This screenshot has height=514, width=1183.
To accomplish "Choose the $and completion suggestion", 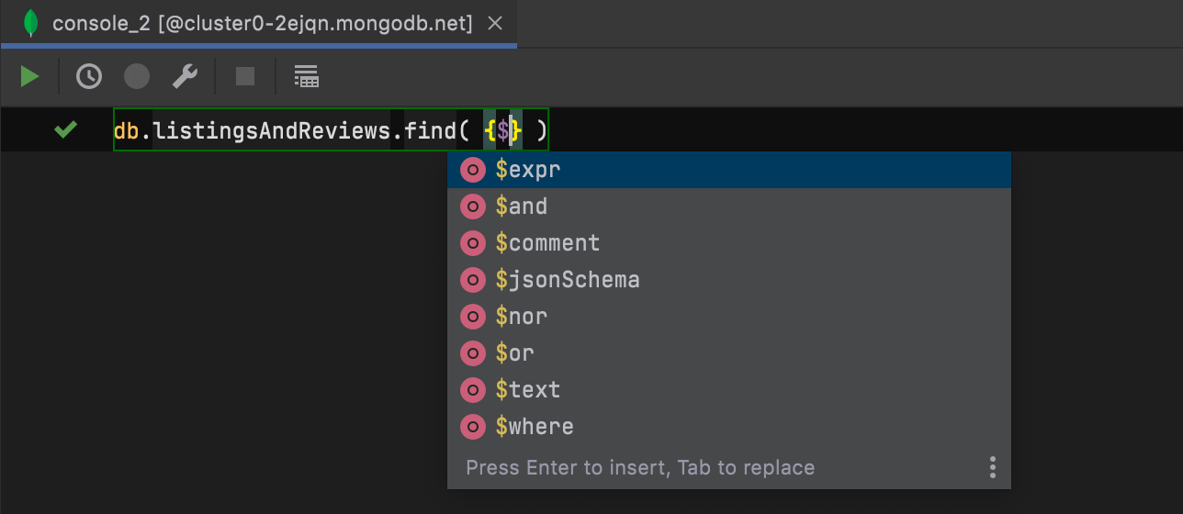I will coord(522,207).
